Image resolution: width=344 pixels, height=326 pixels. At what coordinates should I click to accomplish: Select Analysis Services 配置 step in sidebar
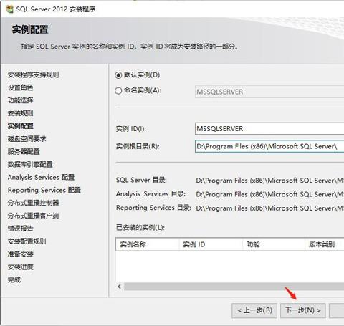click(x=41, y=177)
